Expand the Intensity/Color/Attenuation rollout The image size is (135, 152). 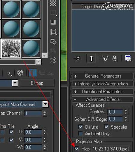pyautogui.click(x=103, y=84)
